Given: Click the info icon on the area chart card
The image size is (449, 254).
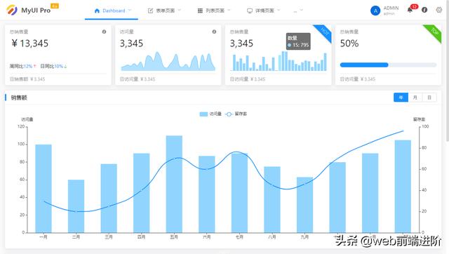Looking at the screenshot, I should (214, 32).
